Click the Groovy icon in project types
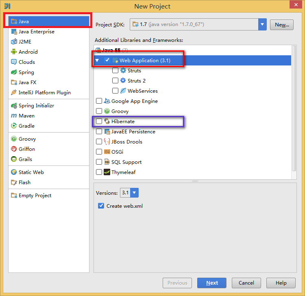The height and width of the screenshot is (296, 305). click(14, 139)
